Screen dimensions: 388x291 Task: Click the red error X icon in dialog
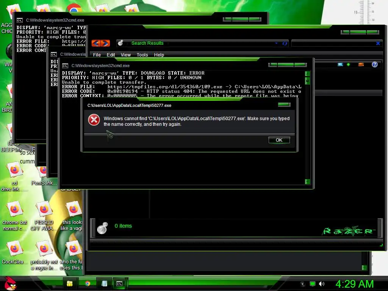[x=94, y=120]
